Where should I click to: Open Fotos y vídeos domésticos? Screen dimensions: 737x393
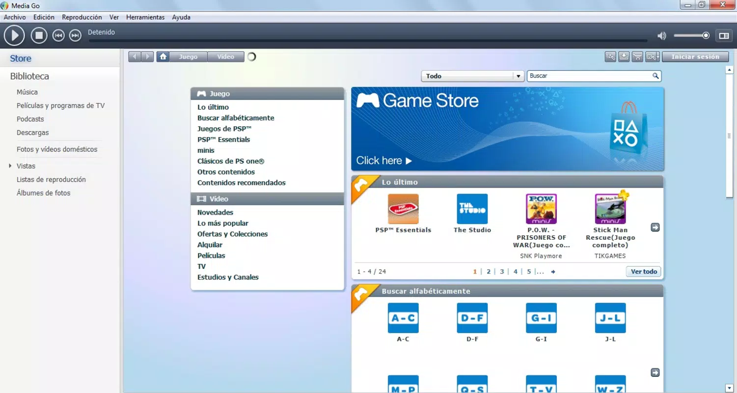(x=57, y=149)
